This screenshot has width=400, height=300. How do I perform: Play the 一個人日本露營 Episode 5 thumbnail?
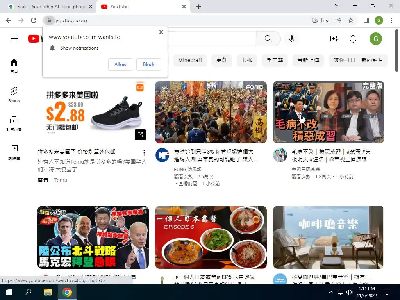(211, 237)
